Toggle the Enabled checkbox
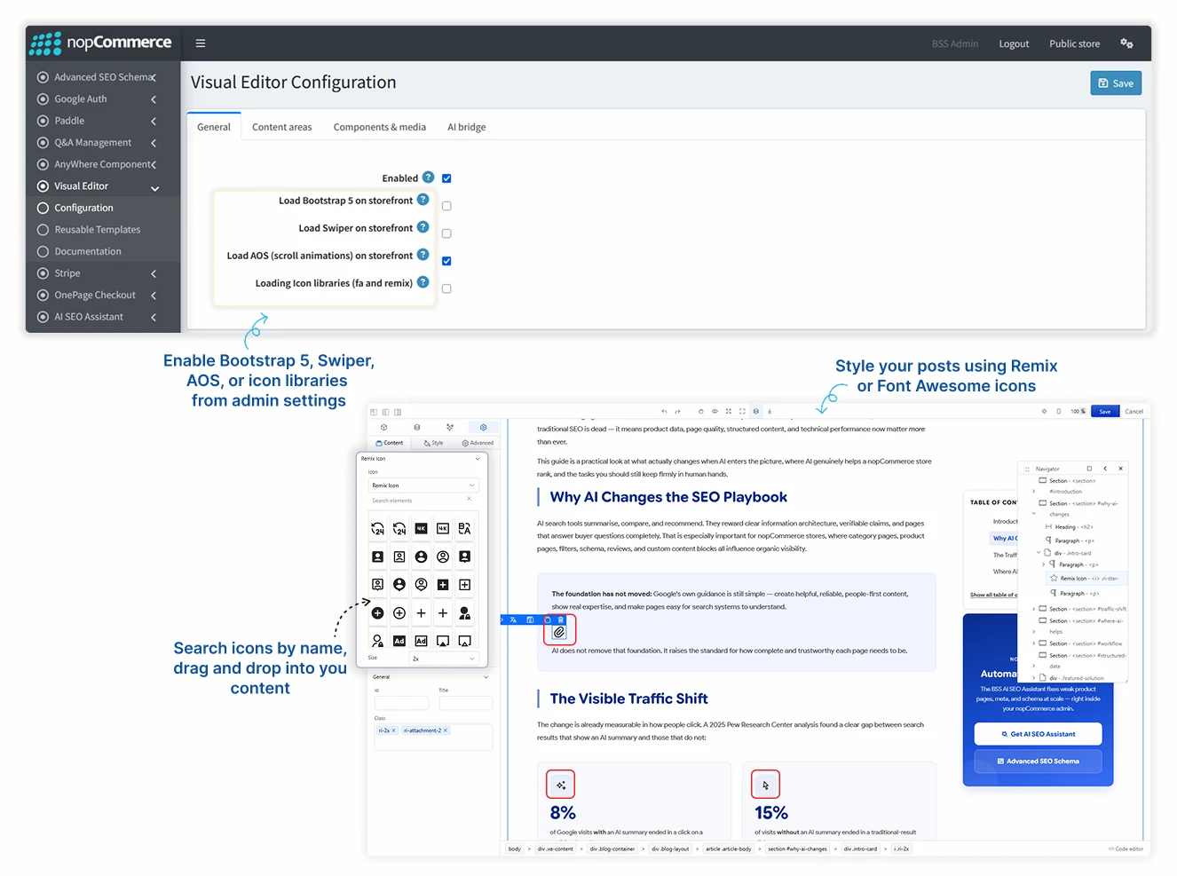 (x=446, y=178)
